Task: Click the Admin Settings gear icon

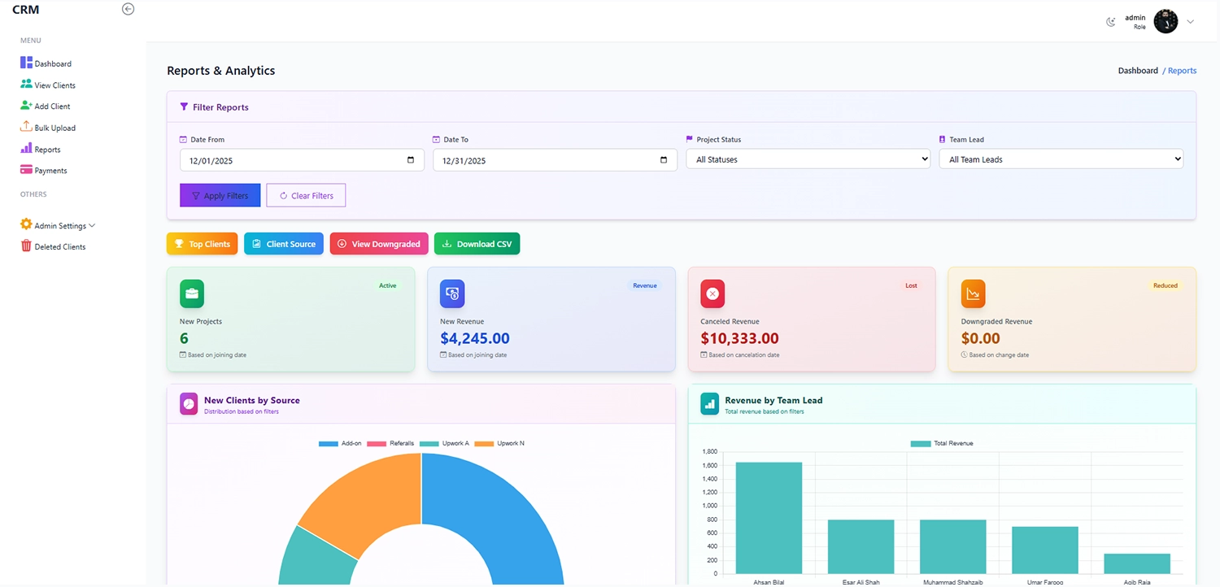Action: 26,224
